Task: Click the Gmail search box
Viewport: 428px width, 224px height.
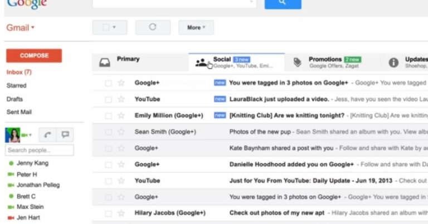Action: coord(174,3)
